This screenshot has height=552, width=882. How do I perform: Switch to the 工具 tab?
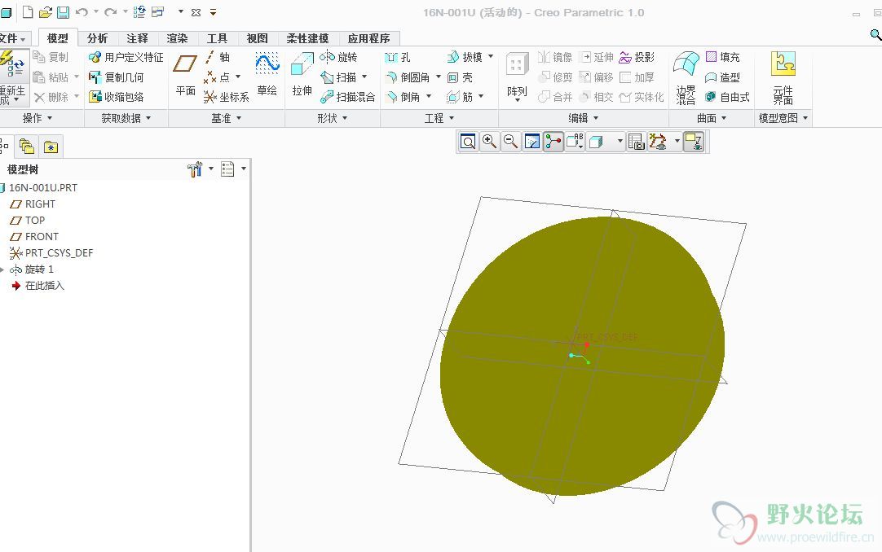click(x=217, y=38)
